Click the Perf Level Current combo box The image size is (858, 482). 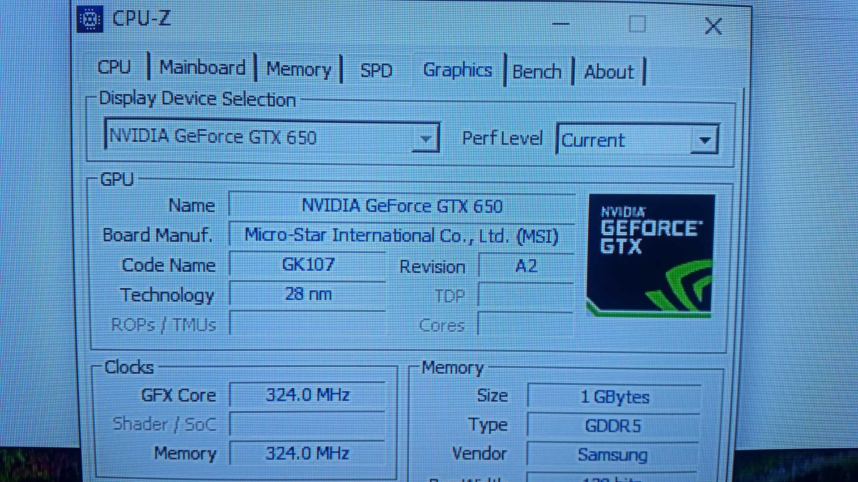[637, 139]
